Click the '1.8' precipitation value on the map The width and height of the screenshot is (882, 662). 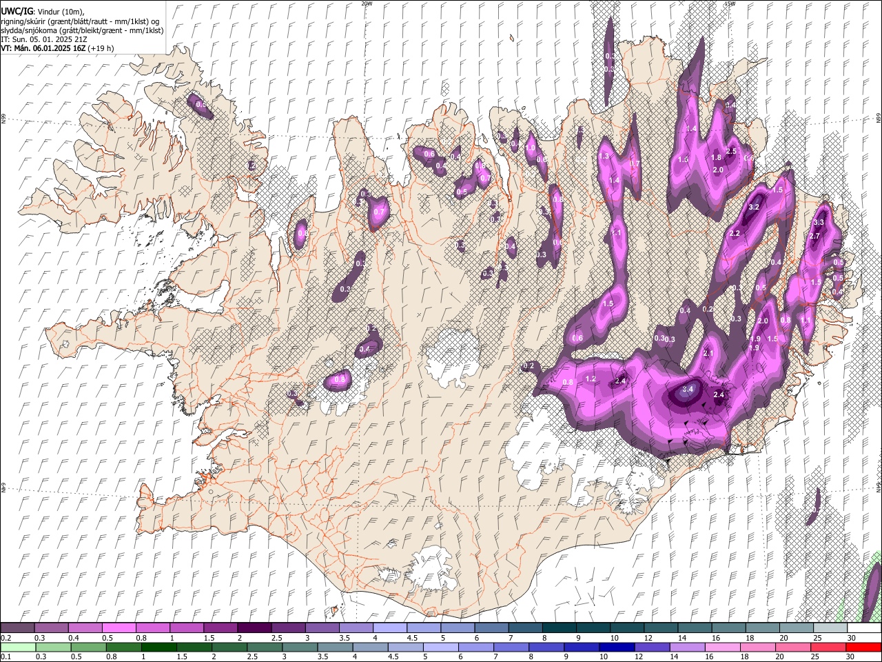pyautogui.click(x=716, y=157)
